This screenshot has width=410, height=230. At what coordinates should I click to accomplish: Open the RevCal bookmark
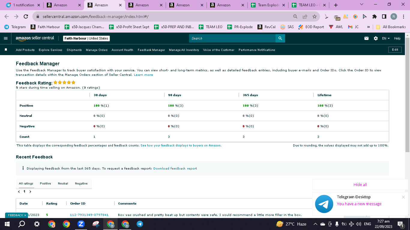tap(267, 27)
